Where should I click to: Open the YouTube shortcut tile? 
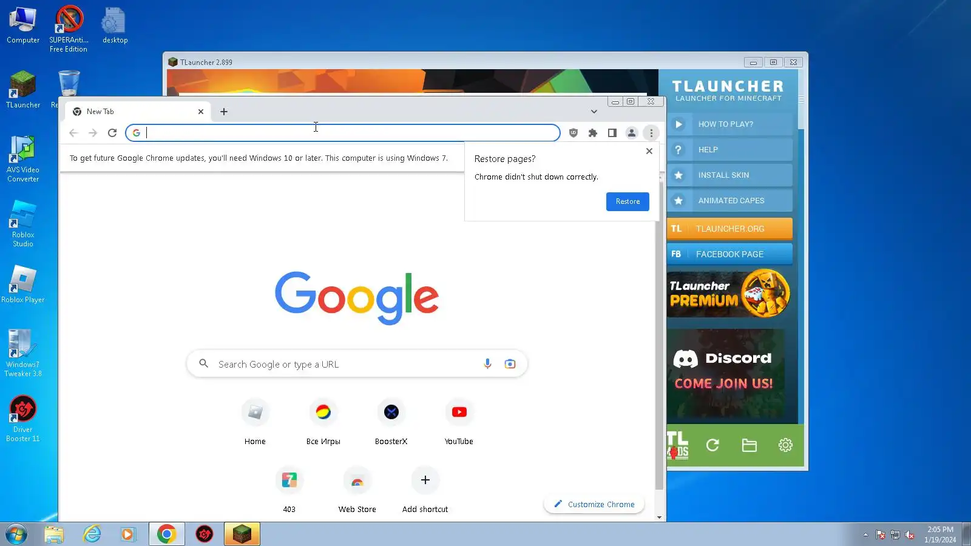[459, 423]
